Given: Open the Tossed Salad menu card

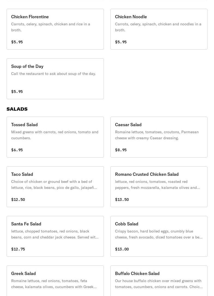Looking at the screenshot, I should [55, 137].
